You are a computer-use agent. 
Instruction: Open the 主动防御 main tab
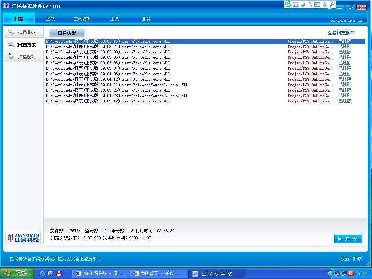(82, 19)
